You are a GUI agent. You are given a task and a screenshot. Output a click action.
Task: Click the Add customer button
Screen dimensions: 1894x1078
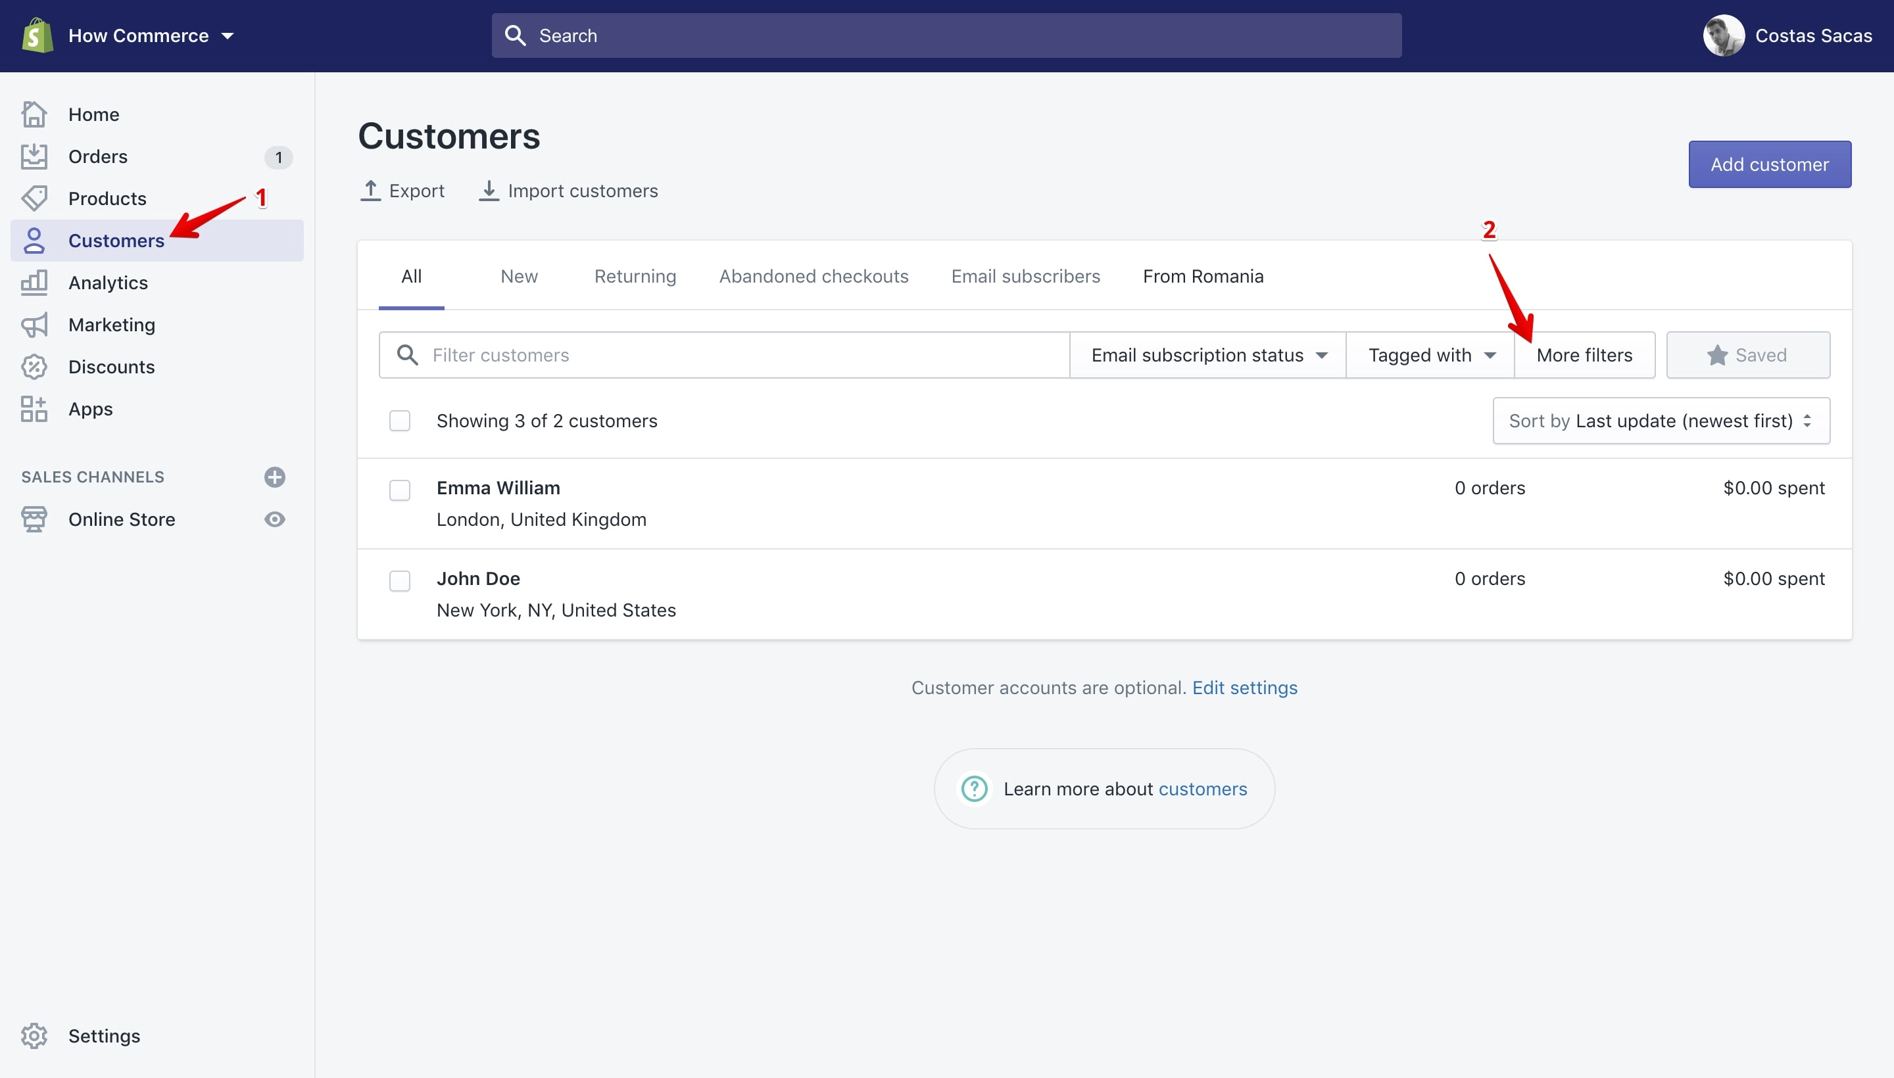coord(1770,164)
